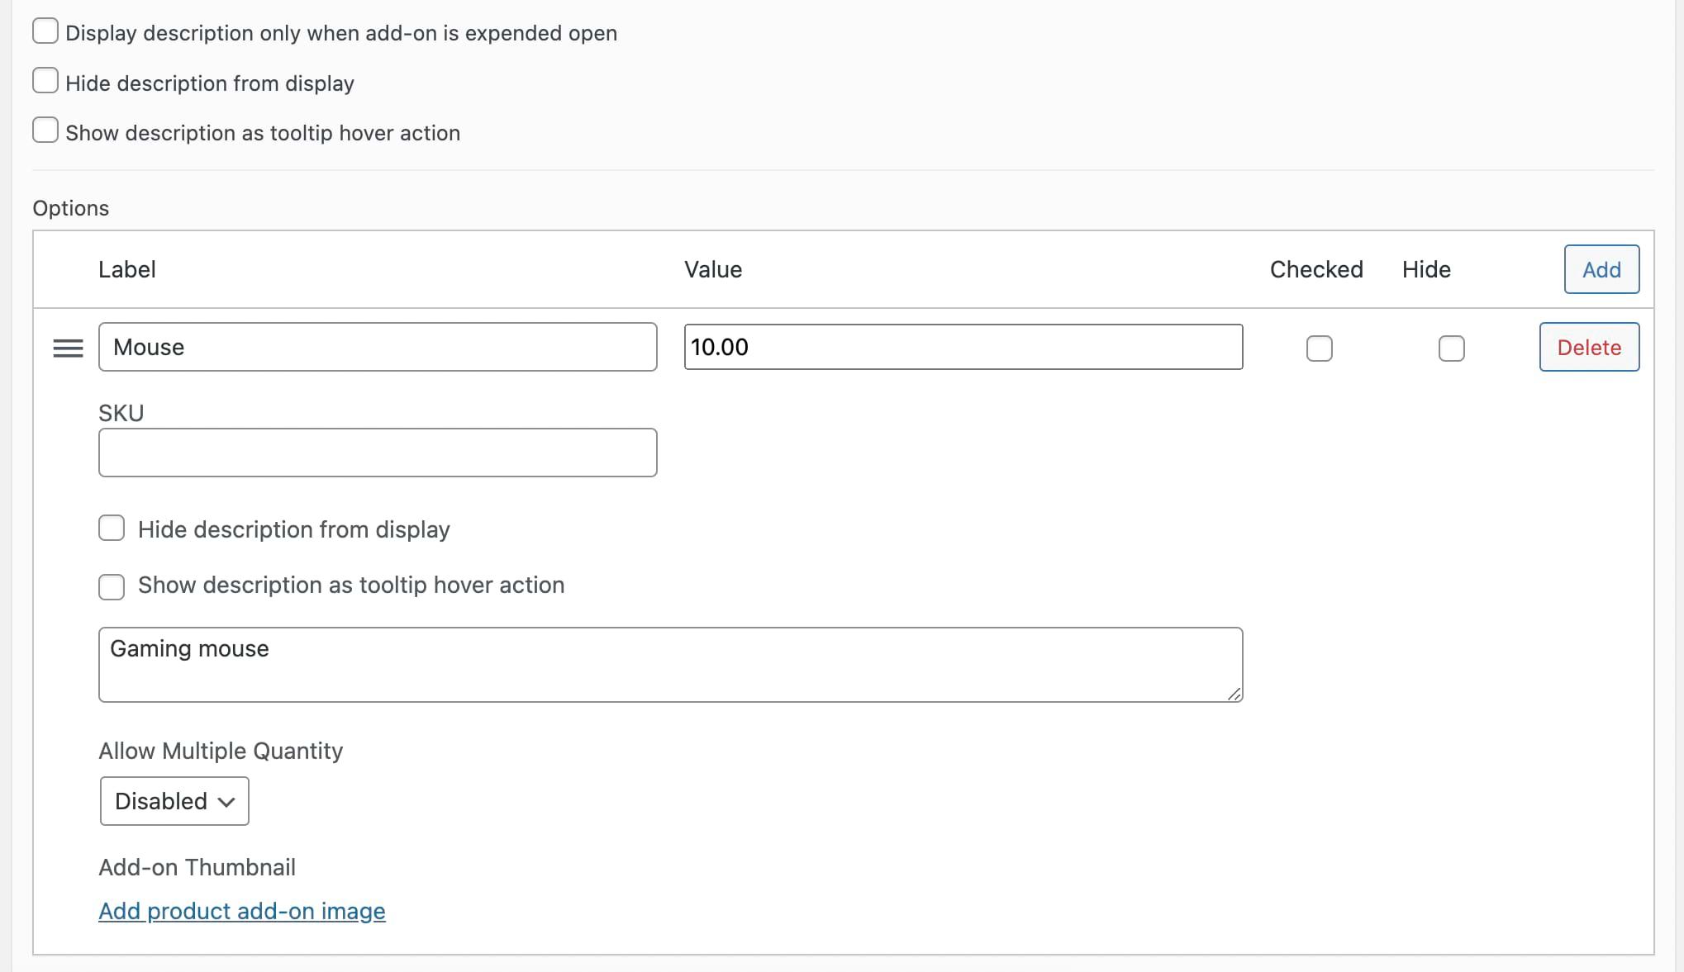The image size is (1684, 972).
Task: Enable "Display description only when add-on is expended open"
Action: point(45,31)
